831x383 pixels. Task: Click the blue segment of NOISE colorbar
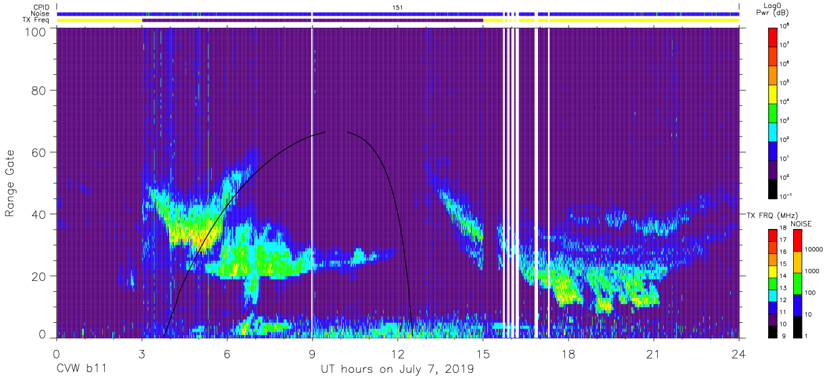(x=796, y=305)
